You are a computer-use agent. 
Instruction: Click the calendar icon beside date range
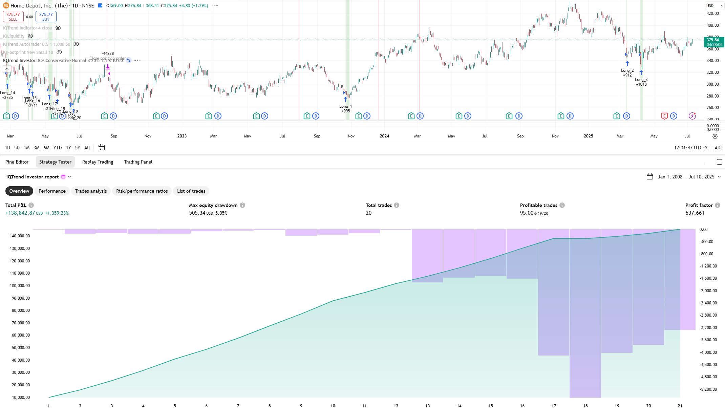coord(650,177)
